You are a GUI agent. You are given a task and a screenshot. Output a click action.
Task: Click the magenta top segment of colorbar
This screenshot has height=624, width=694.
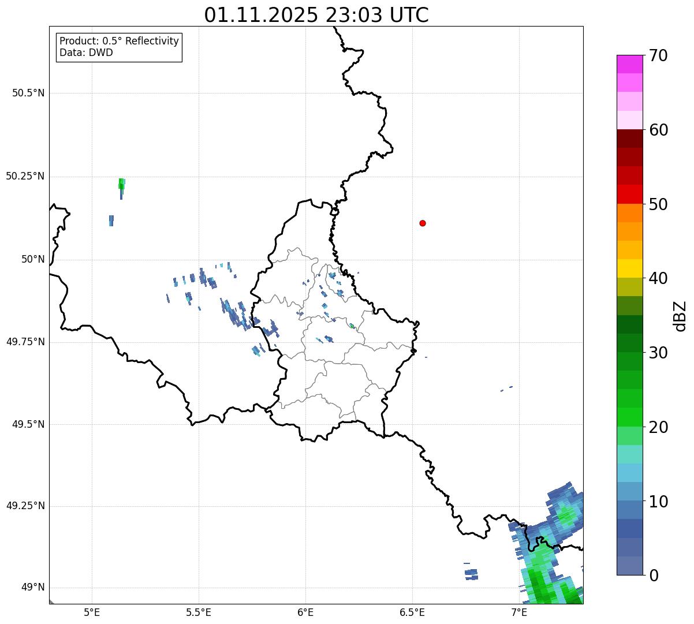629,64
